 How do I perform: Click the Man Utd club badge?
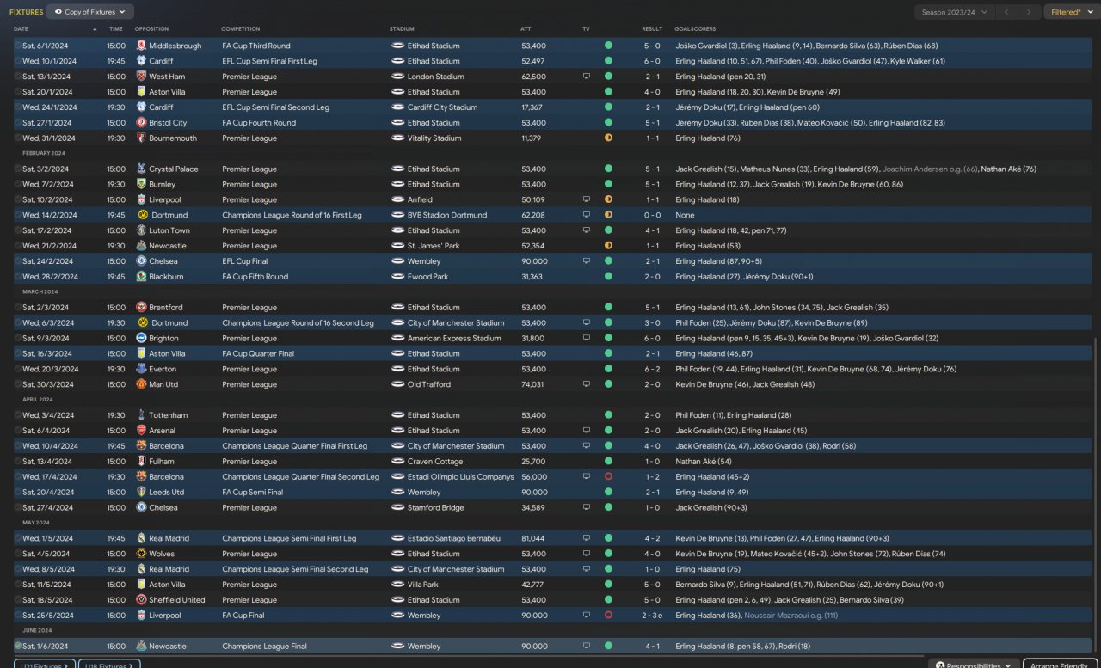click(x=142, y=385)
